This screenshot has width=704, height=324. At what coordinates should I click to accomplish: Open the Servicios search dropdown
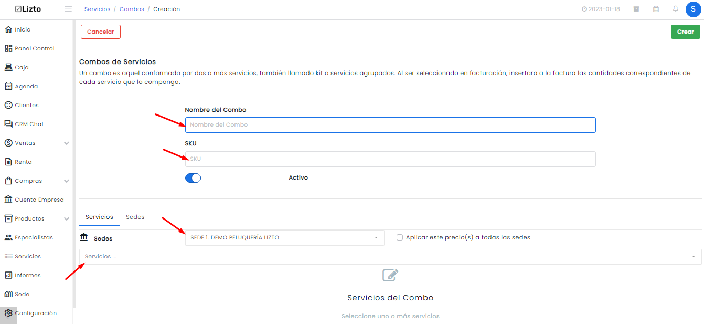(390, 257)
